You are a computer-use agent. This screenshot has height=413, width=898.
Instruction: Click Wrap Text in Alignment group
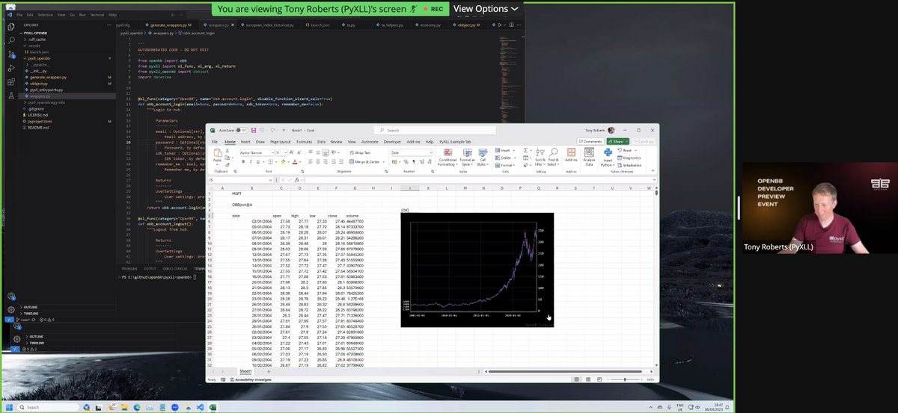click(360, 152)
